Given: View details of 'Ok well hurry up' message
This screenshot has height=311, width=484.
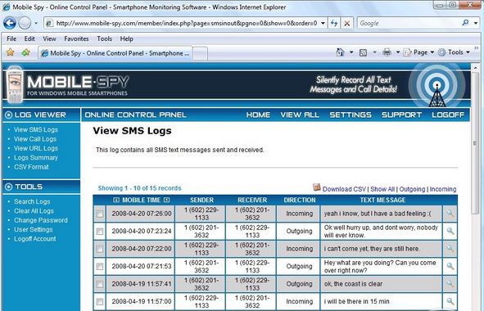Looking at the screenshot, I should (450, 231).
